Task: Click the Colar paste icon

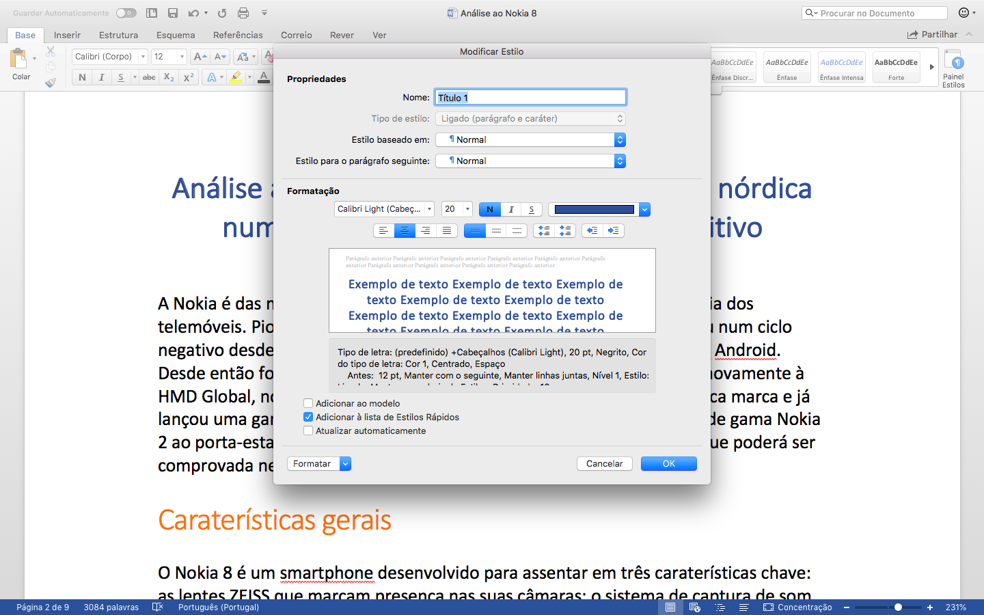Action: pos(19,59)
